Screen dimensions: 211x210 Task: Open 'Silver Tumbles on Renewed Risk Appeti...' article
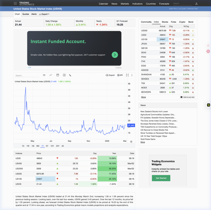pos(158,133)
